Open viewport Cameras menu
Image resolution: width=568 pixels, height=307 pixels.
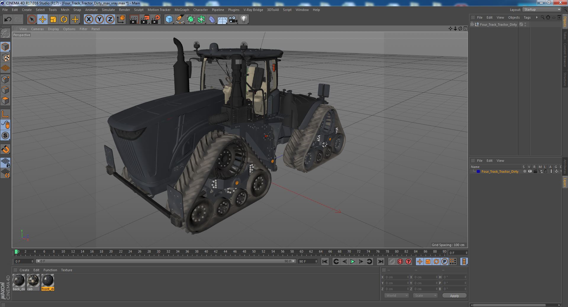[x=37, y=29]
